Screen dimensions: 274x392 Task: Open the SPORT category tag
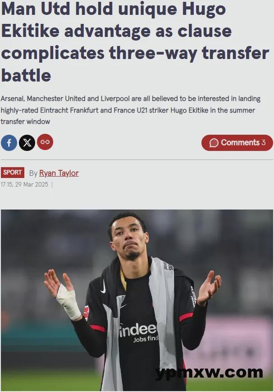[13, 173]
